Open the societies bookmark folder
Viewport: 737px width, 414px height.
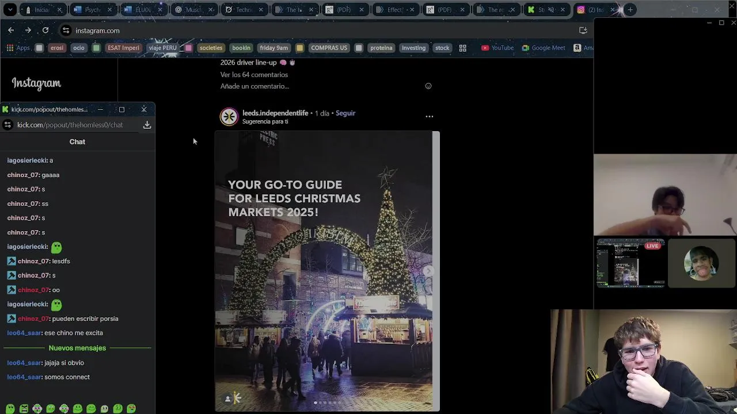point(211,48)
